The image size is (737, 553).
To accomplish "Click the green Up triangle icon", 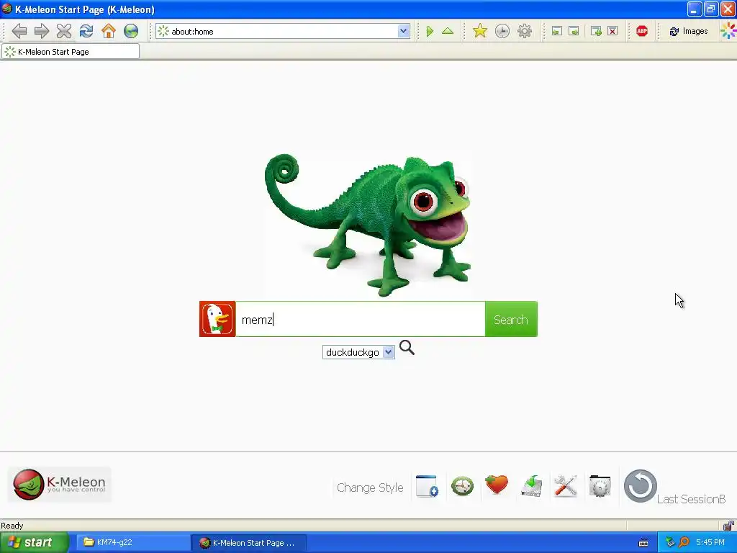I will click(448, 31).
